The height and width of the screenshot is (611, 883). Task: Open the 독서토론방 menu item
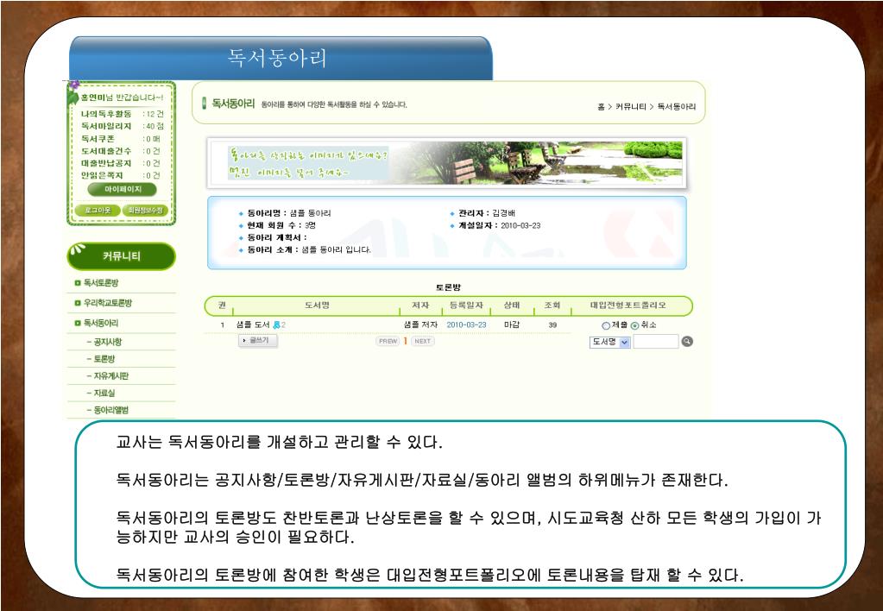(x=100, y=283)
